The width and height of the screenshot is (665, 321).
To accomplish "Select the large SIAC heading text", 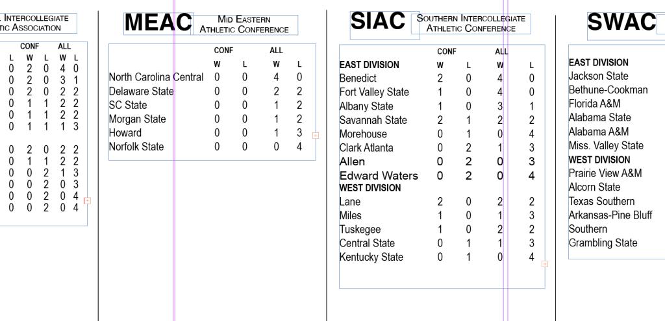I will coord(378,21).
